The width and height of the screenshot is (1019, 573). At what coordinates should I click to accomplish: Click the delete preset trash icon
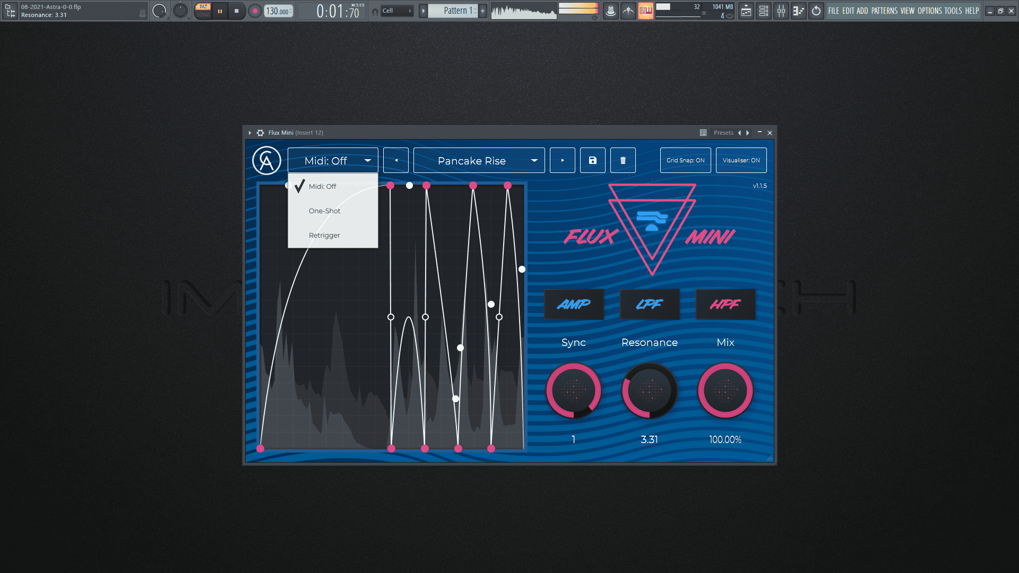623,160
